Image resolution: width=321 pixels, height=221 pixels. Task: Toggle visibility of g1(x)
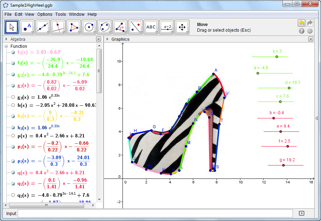[x=13, y=74]
